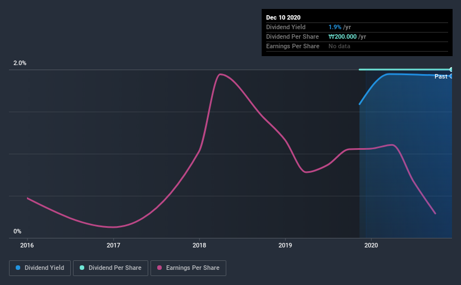
Task: Click the 1.9% dividend yield value
Action: coord(335,27)
